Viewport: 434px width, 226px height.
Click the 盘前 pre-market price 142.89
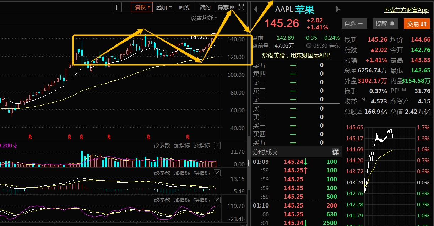click(x=286, y=38)
